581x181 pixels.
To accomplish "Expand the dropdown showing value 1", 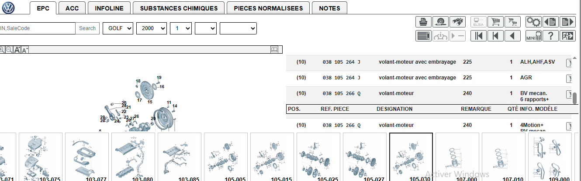I will 181,28.
